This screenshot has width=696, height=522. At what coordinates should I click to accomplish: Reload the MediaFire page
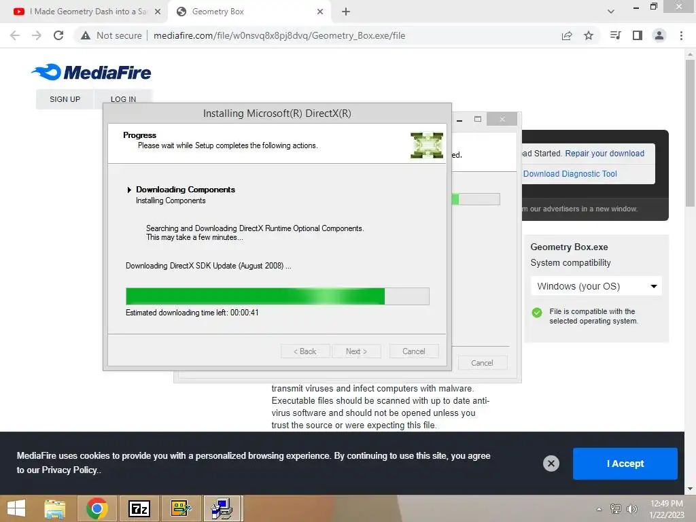58,35
